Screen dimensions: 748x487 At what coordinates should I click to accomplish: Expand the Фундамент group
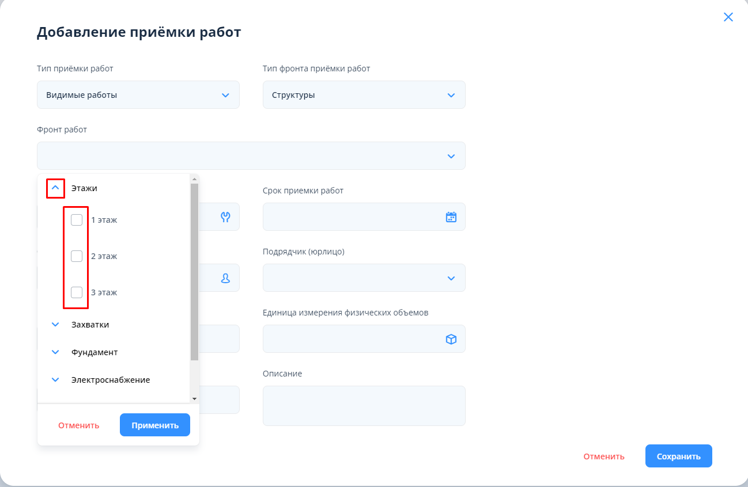click(x=55, y=352)
